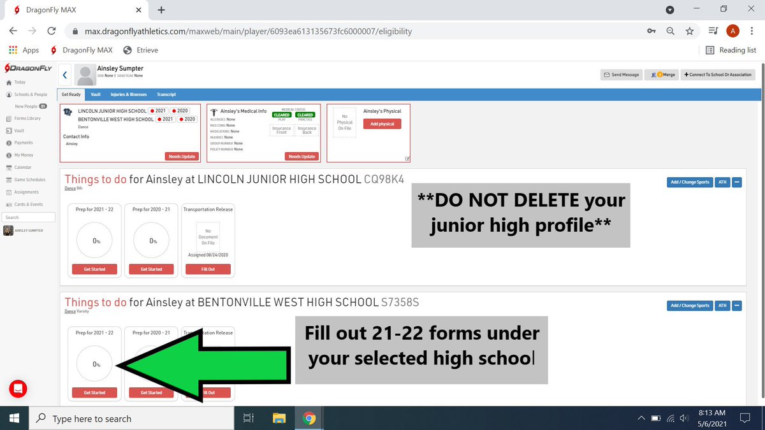Click Ainsley Sumpter's profile avatar placeholder
The image size is (765, 430).
coord(85,75)
